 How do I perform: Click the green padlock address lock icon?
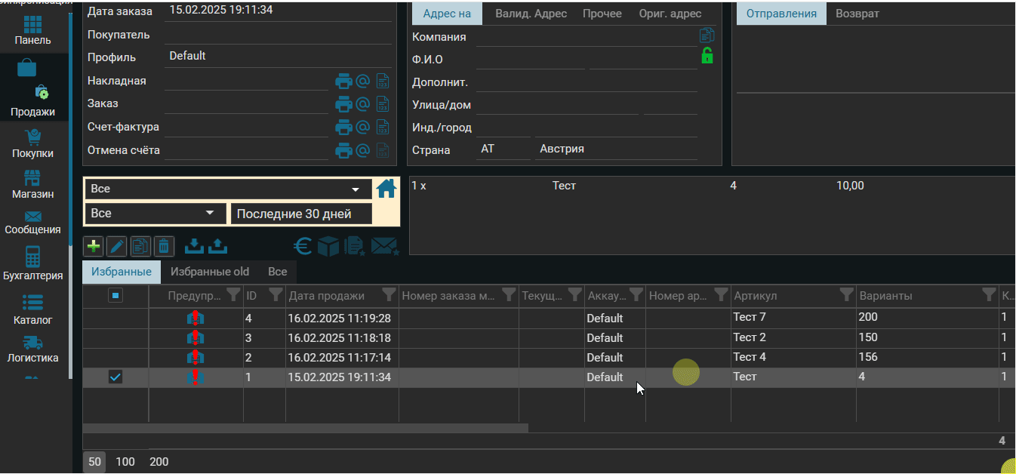click(x=707, y=56)
